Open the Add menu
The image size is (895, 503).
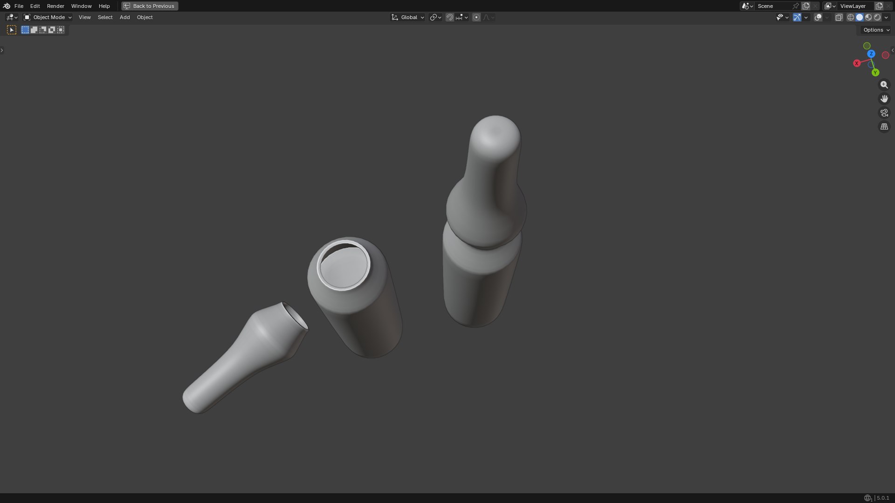click(x=124, y=17)
